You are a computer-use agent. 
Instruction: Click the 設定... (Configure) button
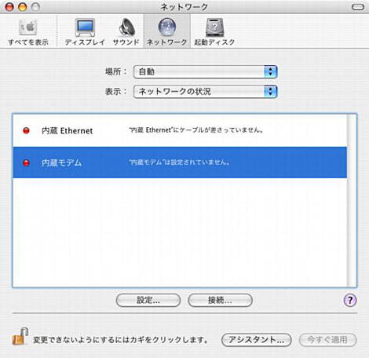pos(148,300)
